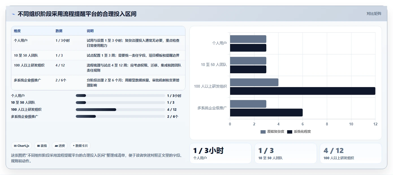
Task: Click the 个人用户 label above the progress bars
Action: (x=18, y=96)
